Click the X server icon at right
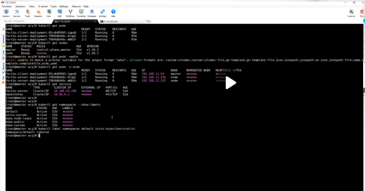This screenshot has height=191, width=365. pos(351,13)
